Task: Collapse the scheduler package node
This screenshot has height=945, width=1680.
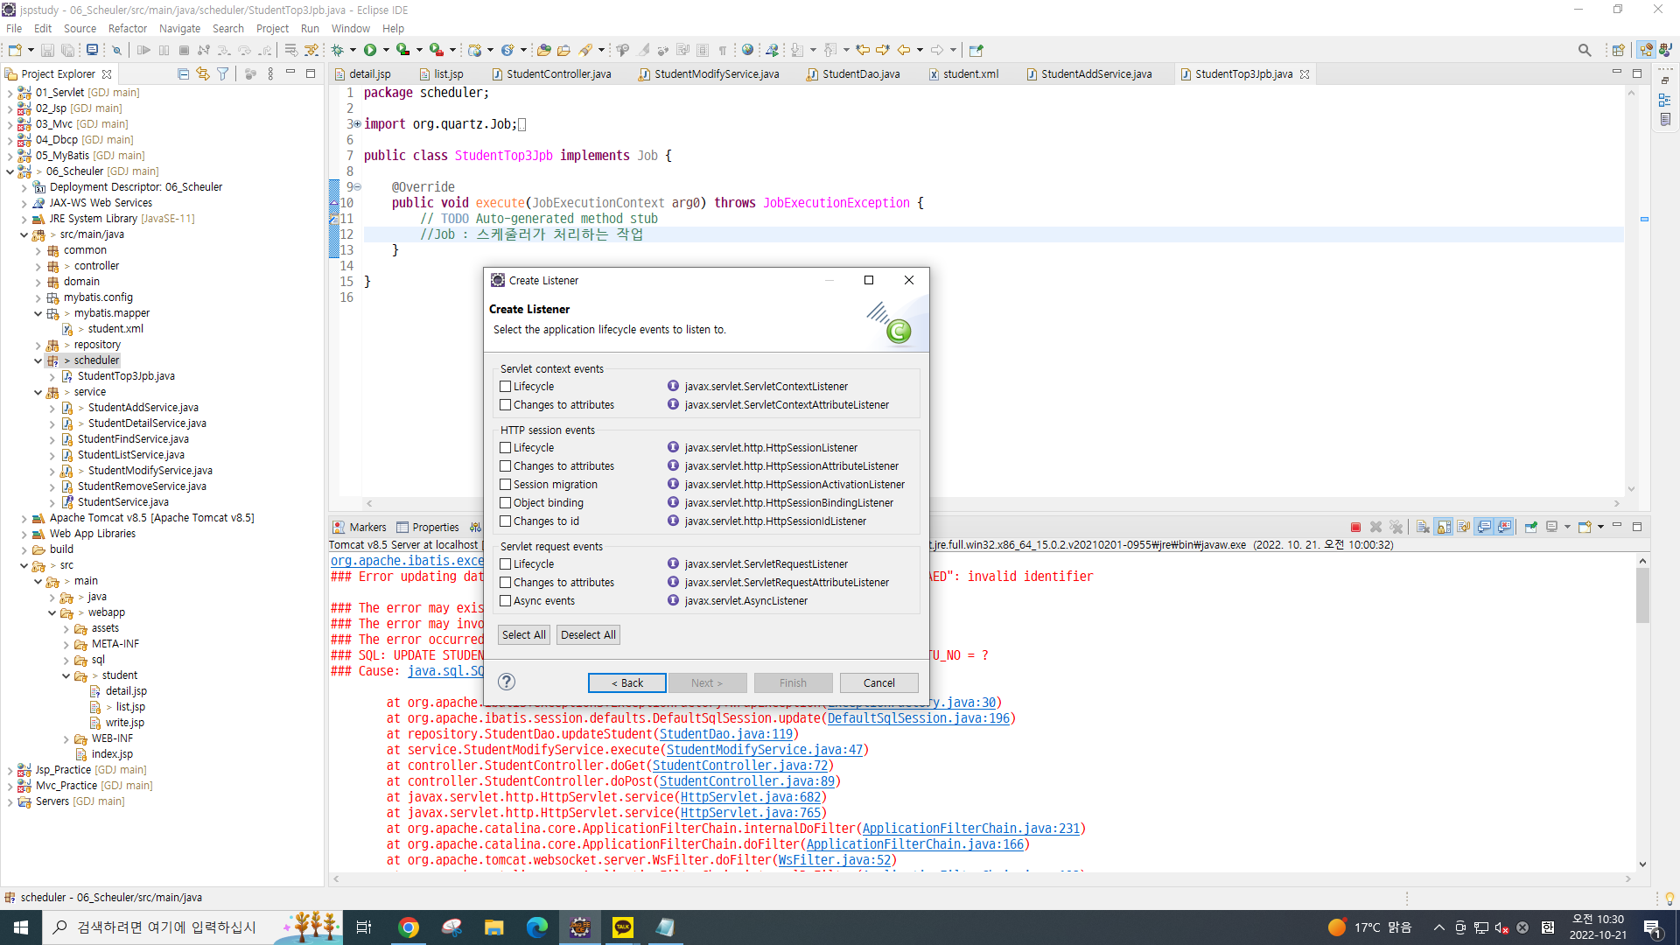Action: point(38,360)
